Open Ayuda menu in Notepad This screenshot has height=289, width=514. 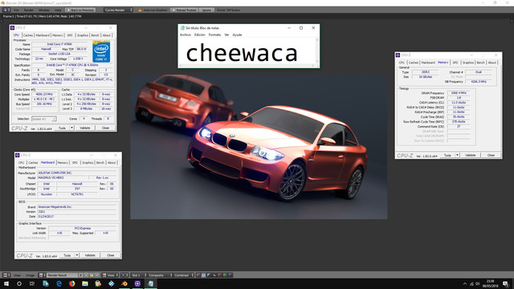[x=238, y=35]
